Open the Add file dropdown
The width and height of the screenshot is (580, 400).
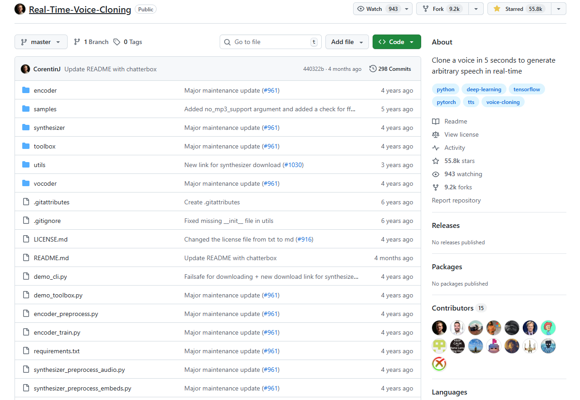(x=347, y=41)
